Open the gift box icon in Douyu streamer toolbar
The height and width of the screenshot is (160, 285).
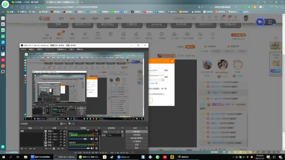110,34
